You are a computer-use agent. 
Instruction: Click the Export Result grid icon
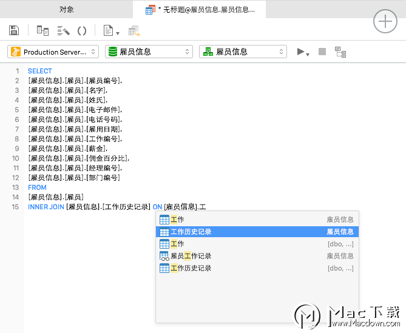coord(134,30)
